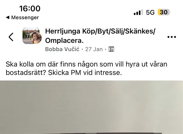Viewport: 183px width, 134px height.
Task: Tap the cellular signal strength icon
Action: coord(138,12)
